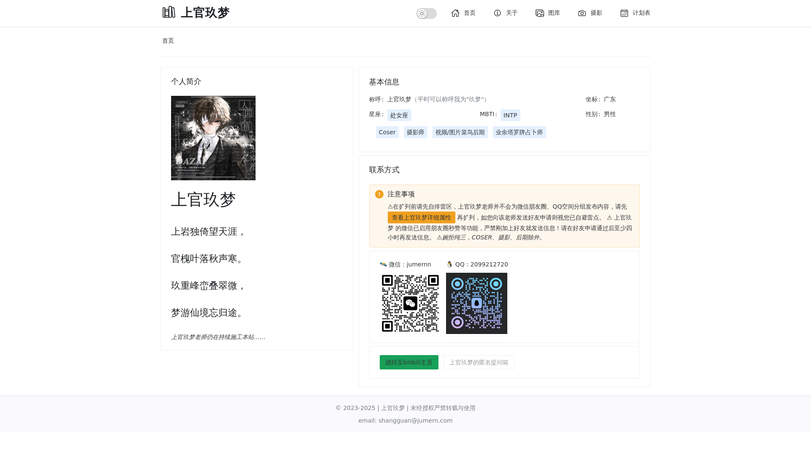Click the QQ penguin icon
Screen dimensions: 811x456
point(449,264)
